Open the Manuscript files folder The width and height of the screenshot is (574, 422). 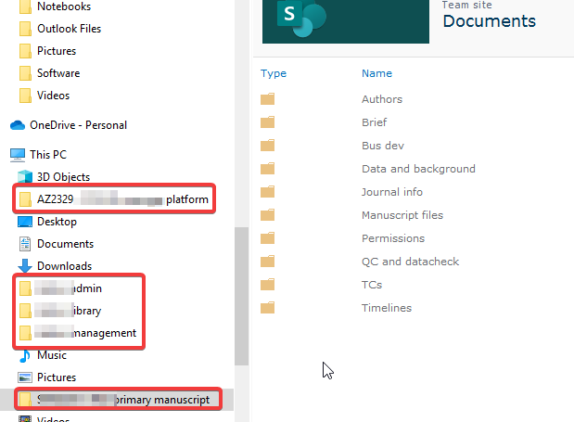402,215
